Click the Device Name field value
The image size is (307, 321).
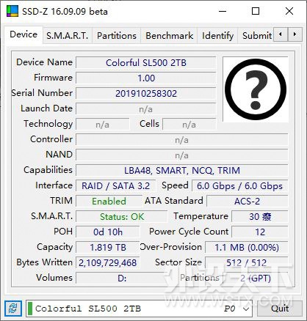(146, 63)
